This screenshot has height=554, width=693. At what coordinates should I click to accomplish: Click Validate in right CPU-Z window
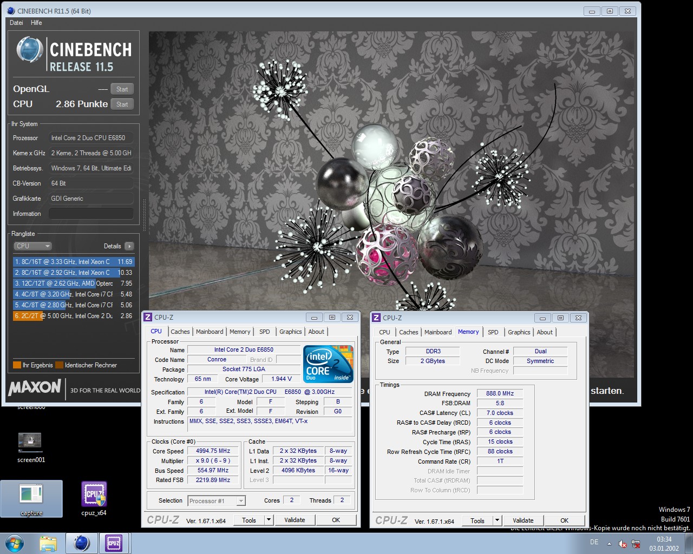523,520
